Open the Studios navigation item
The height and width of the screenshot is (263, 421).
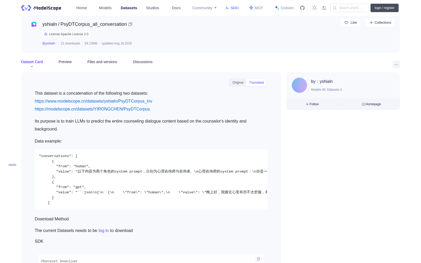pyautogui.click(x=153, y=8)
